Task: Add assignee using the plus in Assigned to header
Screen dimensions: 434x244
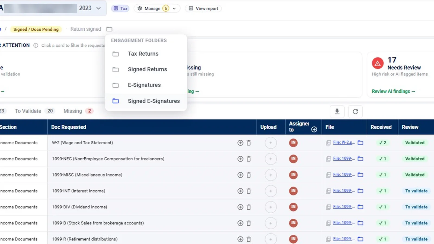Action: [x=314, y=130]
